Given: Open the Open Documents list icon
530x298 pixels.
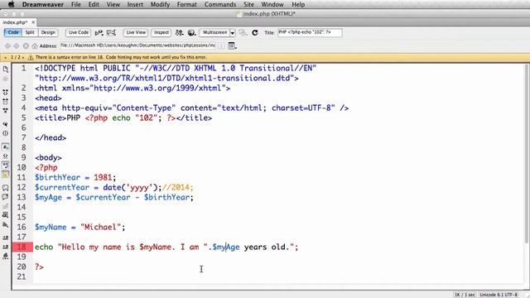Looking at the screenshot, I should (x=6, y=70).
